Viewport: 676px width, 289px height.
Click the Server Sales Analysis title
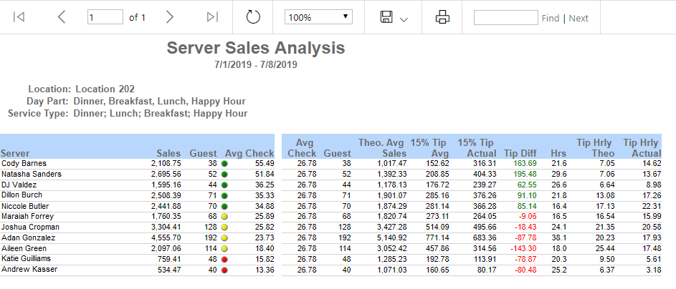256,48
